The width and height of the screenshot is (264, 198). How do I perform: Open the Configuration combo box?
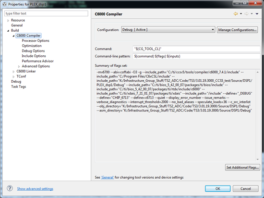[x=168, y=30]
